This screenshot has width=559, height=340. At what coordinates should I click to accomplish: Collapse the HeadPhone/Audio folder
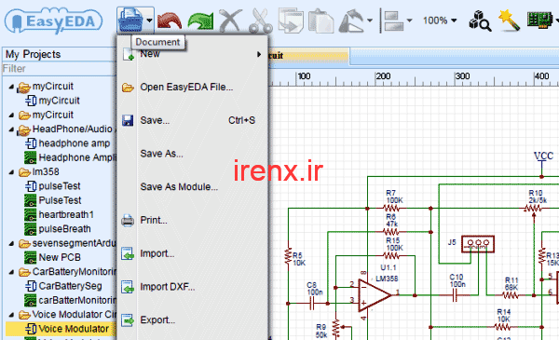click(11, 129)
